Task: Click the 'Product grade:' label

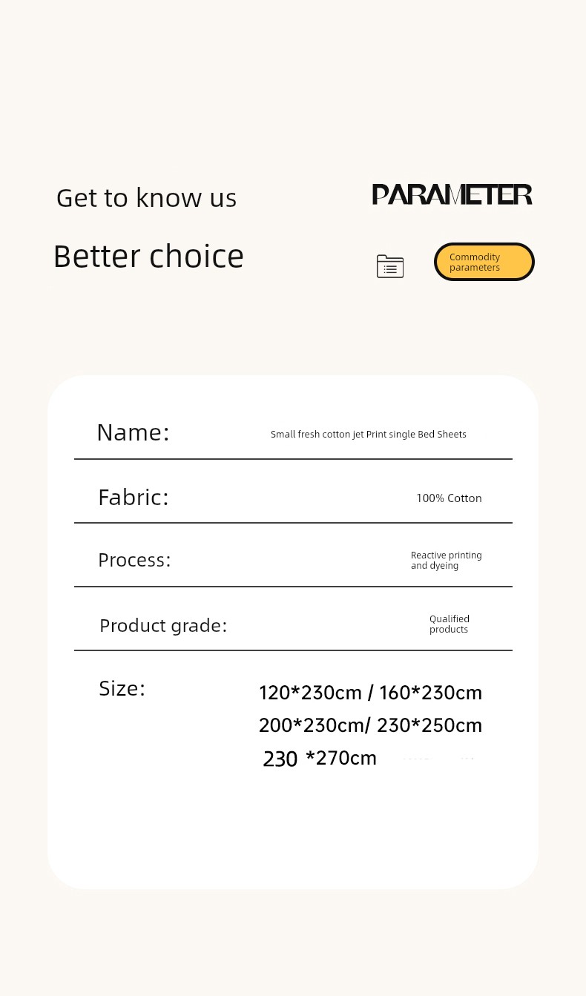Action: click(x=163, y=625)
